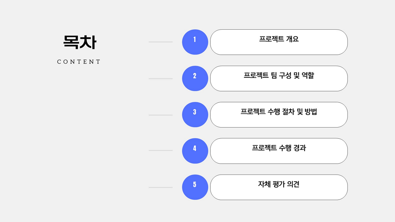Select the 프로젝트 수행 절차 및 방법 box
The image size is (395, 222).
tap(279, 115)
